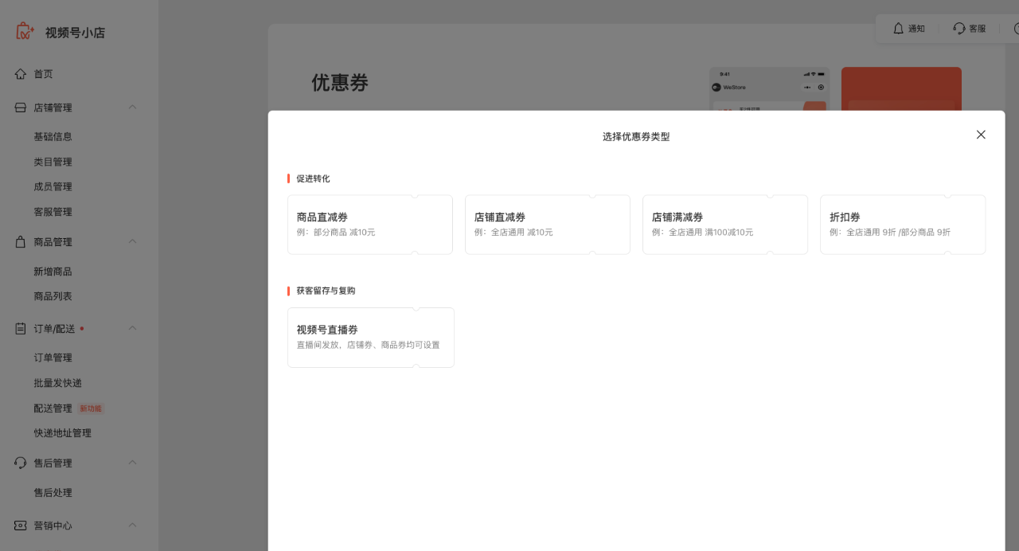Choose the 店铺直减券 coupon card
The height and width of the screenshot is (551, 1019).
click(548, 225)
